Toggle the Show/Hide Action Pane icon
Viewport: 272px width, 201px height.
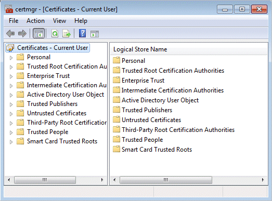(95, 34)
